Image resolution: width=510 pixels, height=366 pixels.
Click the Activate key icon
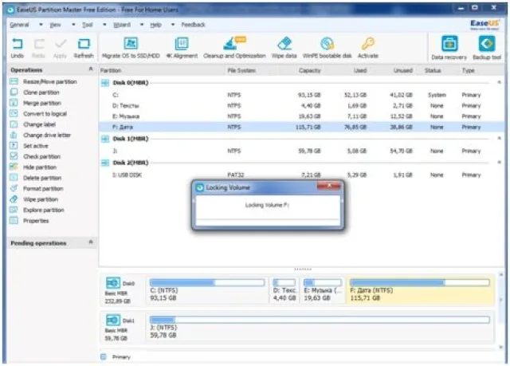(368, 44)
